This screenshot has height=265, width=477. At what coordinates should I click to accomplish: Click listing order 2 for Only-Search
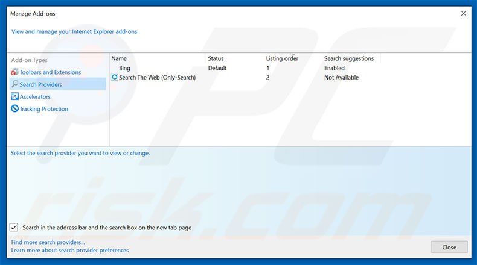pyautogui.click(x=267, y=78)
